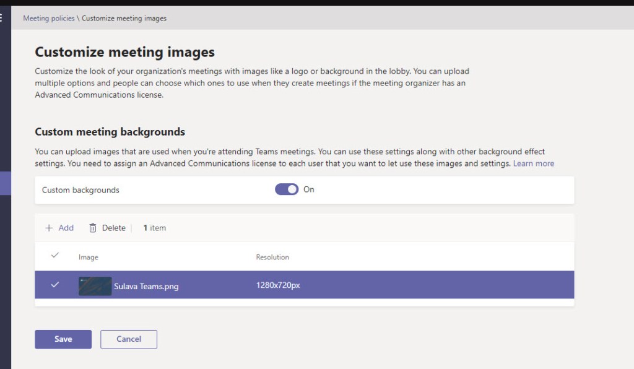Image resolution: width=634 pixels, height=369 pixels.
Task: Select the highlighted item in left sidebar
Action: [x=5, y=184]
